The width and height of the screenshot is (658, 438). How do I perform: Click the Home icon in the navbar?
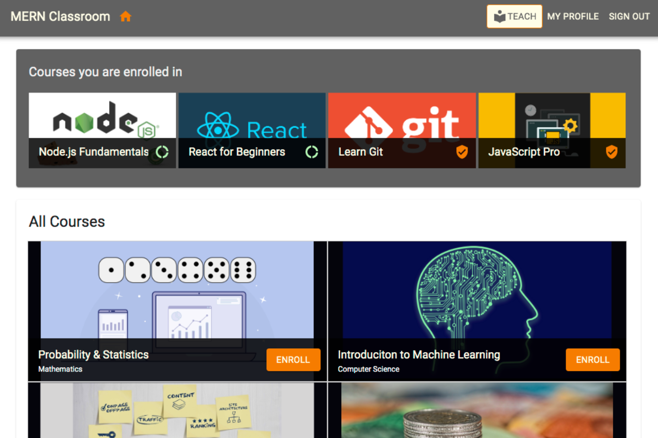point(125,16)
